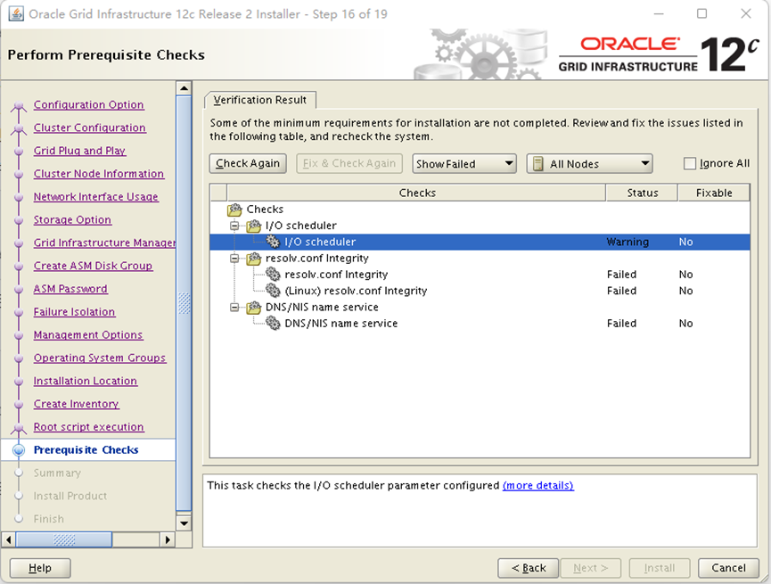The image size is (771, 584).
Task: Click gear icon beside (Linux) resolv.conf Integrity
Action: click(x=273, y=291)
